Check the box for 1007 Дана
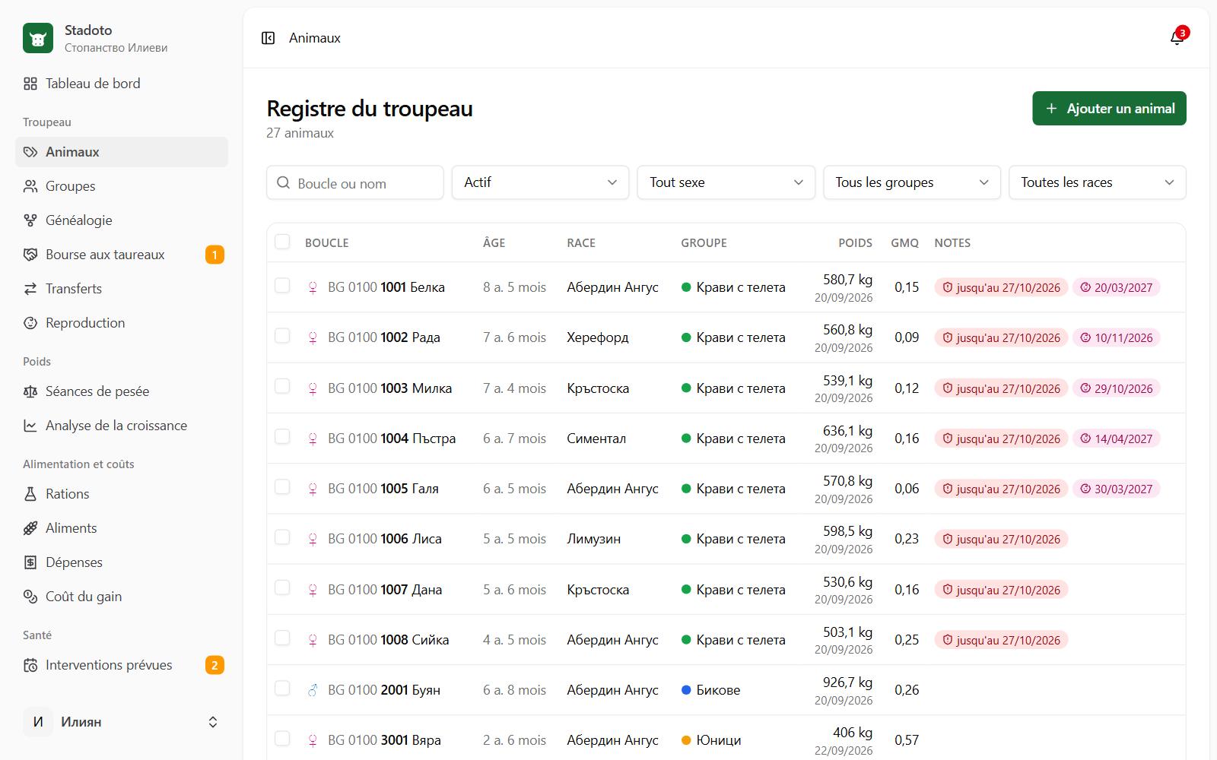1217x760 pixels. click(x=282, y=587)
